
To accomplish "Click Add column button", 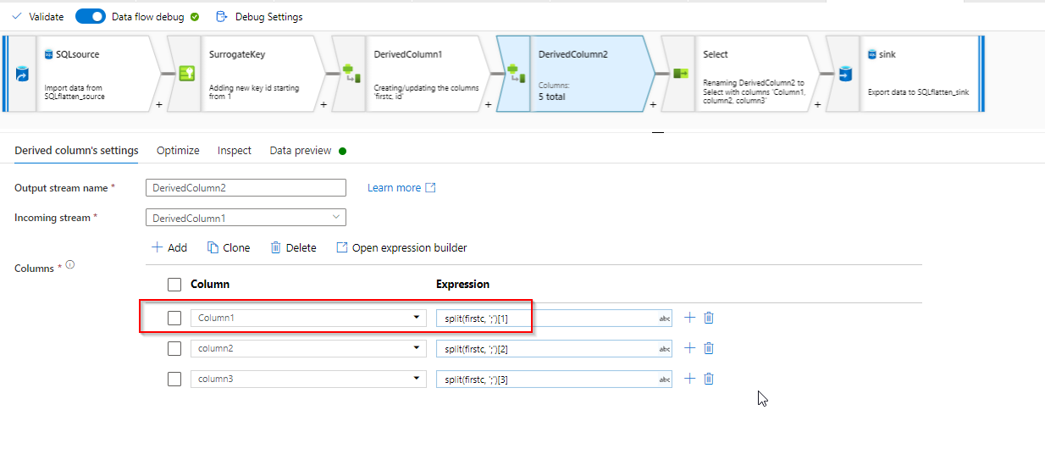I will click(169, 247).
